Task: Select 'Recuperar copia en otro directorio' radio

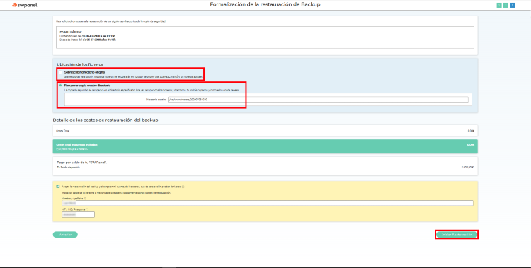Action: [x=61, y=86]
